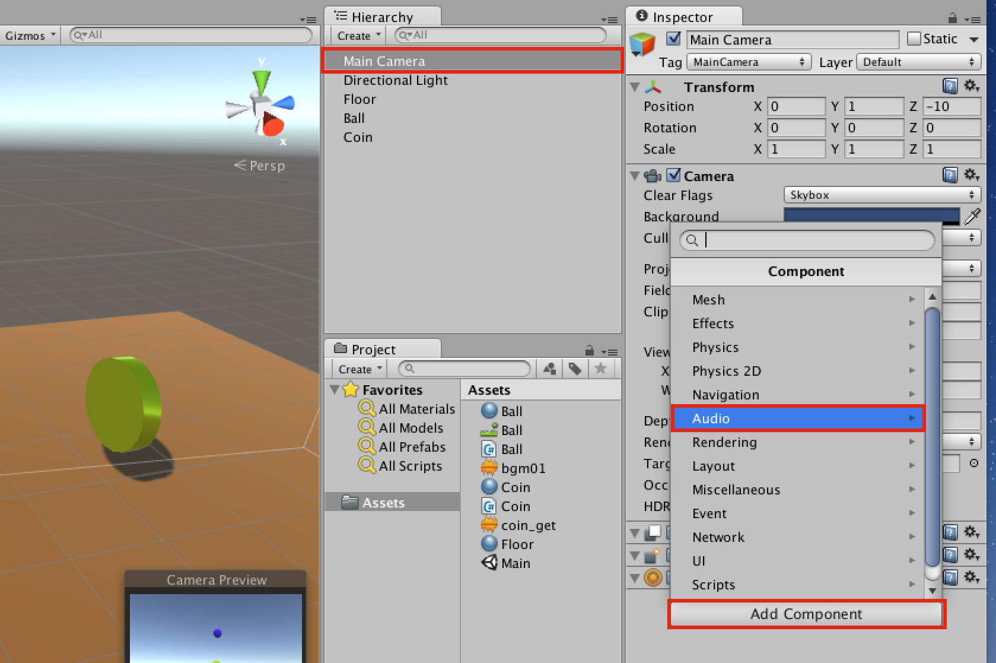The height and width of the screenshot is (663, 996).
Task: Click the favorites star icon in Project toolbar
Action: pyautogui.click(x=601, y=369)
